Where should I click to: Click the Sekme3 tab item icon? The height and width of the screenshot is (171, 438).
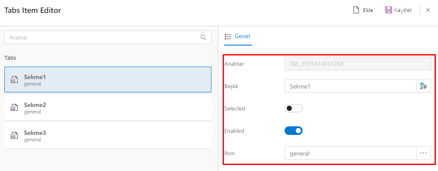[x=14, y=135]
